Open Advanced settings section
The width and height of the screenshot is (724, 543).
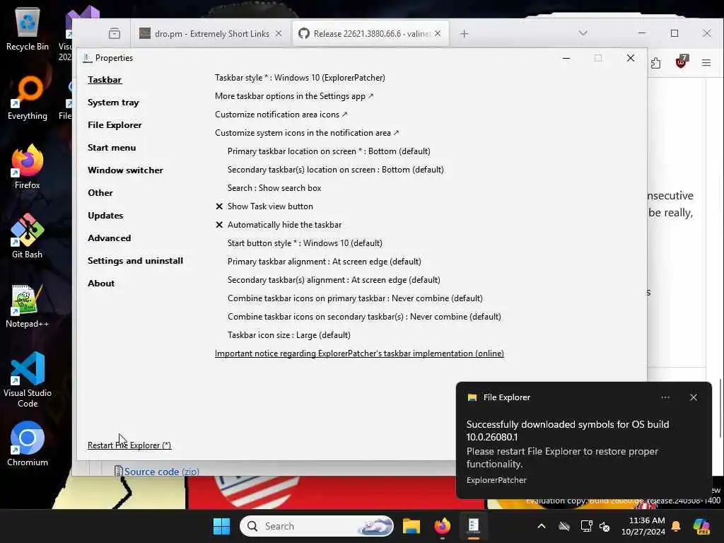[109, 238]
